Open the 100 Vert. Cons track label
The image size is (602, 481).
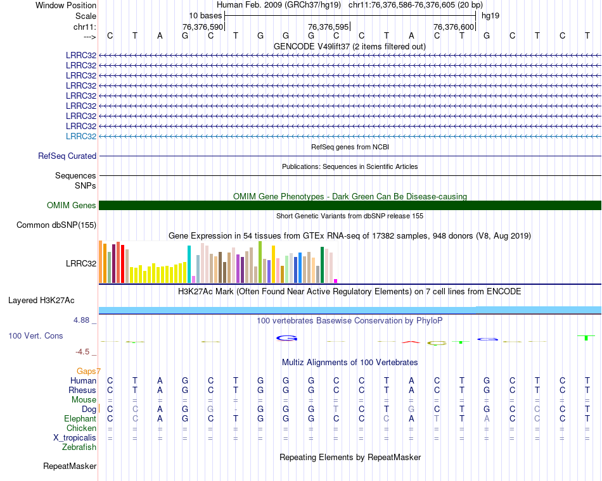pos(35,335)
